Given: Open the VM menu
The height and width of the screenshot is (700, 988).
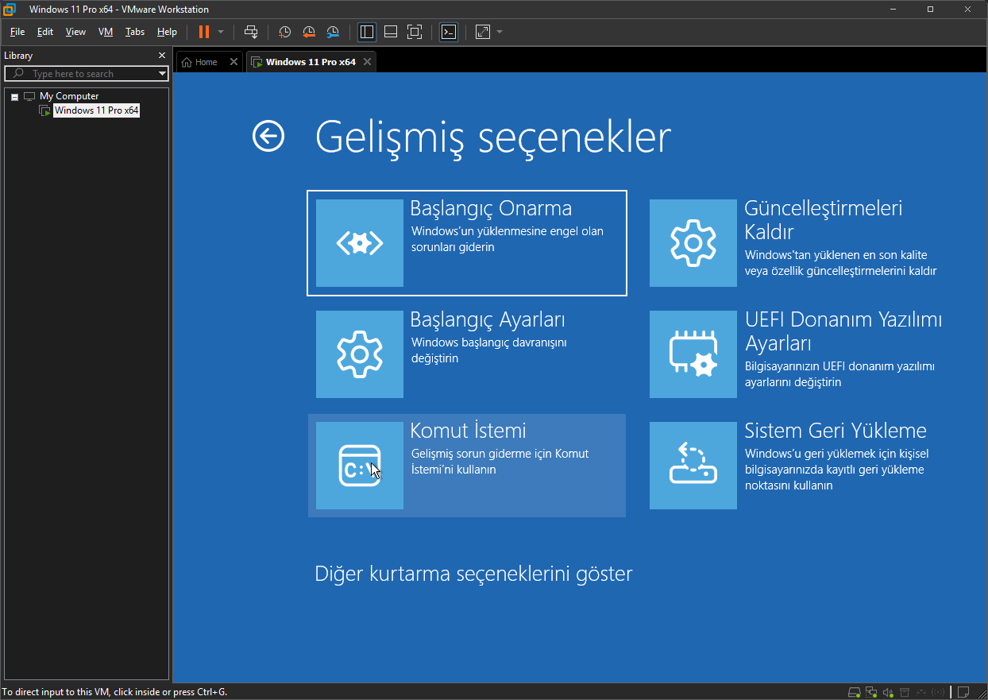Looking at the screenshot, I should tap(106, 32).
